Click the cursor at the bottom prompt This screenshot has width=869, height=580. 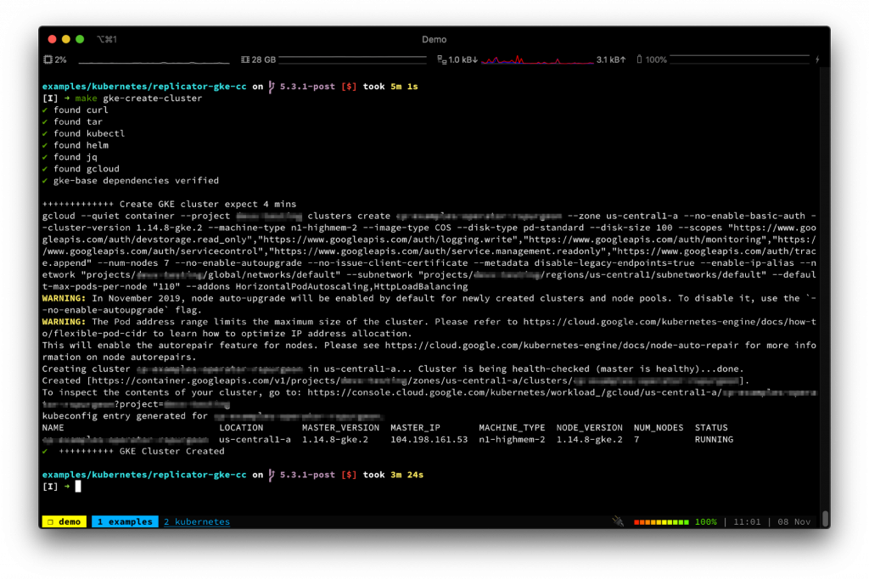[78, 487]
